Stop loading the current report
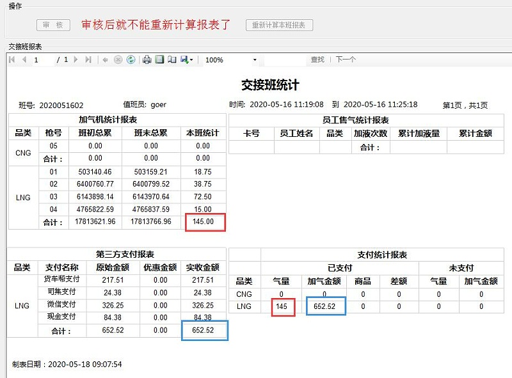 pyautogui.click(x=117, y=59)
